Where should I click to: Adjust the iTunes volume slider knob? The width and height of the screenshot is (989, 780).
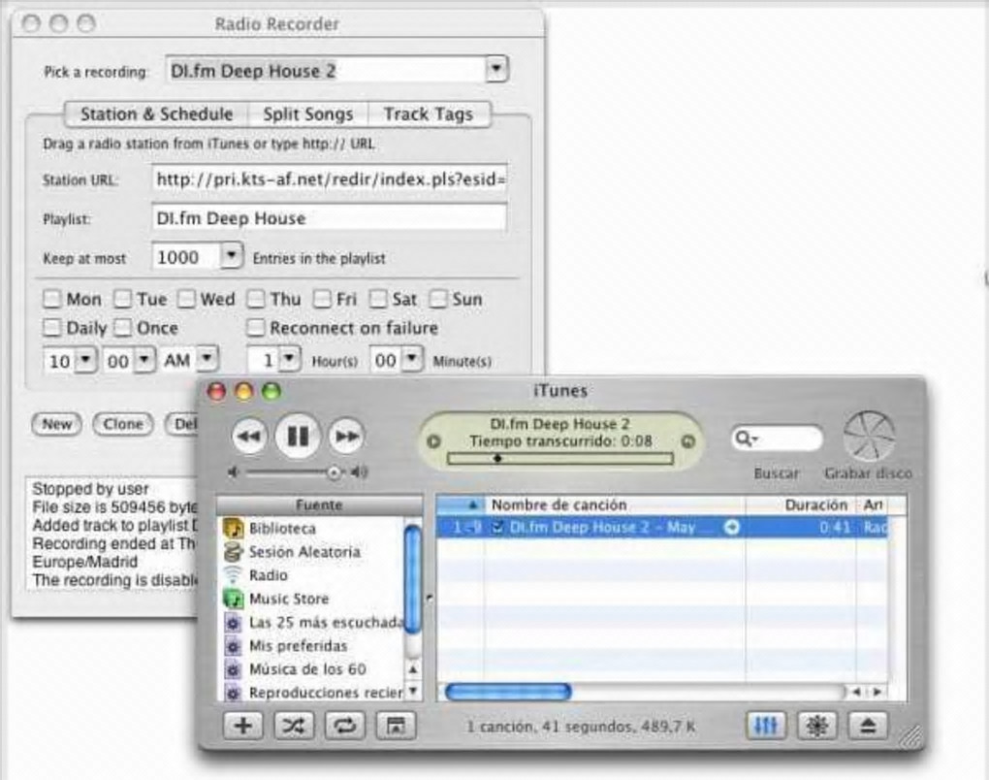click(334, 472)
